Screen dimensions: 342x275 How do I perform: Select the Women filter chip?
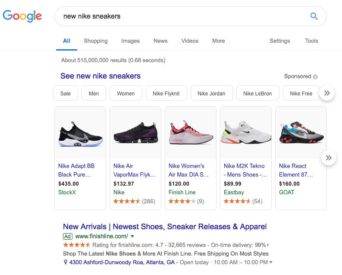click(126, 93)
